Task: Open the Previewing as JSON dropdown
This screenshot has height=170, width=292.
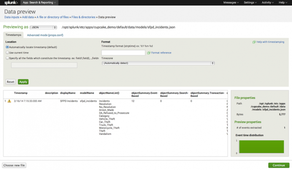Action: pos(43,28)
